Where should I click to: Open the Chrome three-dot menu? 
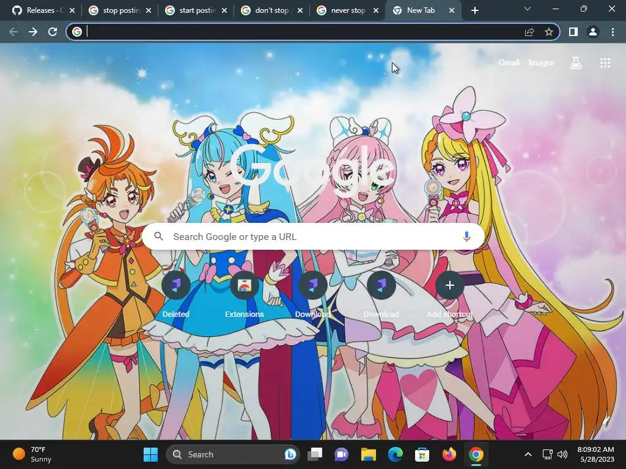pyautogui.click(x=613, y=32)
